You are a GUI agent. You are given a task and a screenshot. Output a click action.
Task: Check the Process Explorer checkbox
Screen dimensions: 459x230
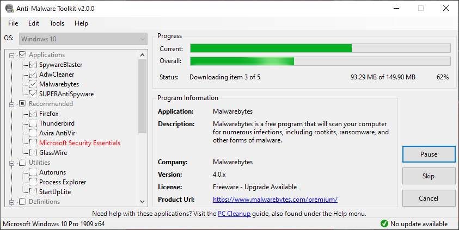tap(32, 182)
